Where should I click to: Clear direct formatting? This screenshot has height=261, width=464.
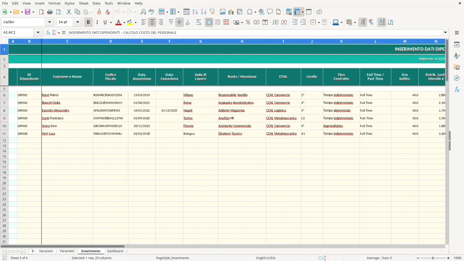point(107,12)
